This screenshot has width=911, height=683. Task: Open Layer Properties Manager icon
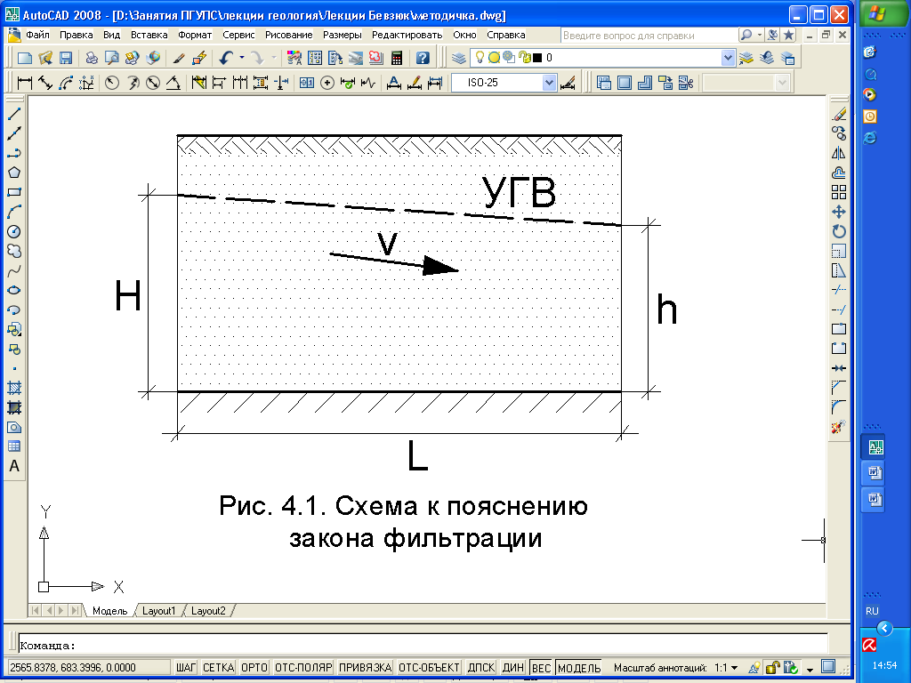coord(459,58)
